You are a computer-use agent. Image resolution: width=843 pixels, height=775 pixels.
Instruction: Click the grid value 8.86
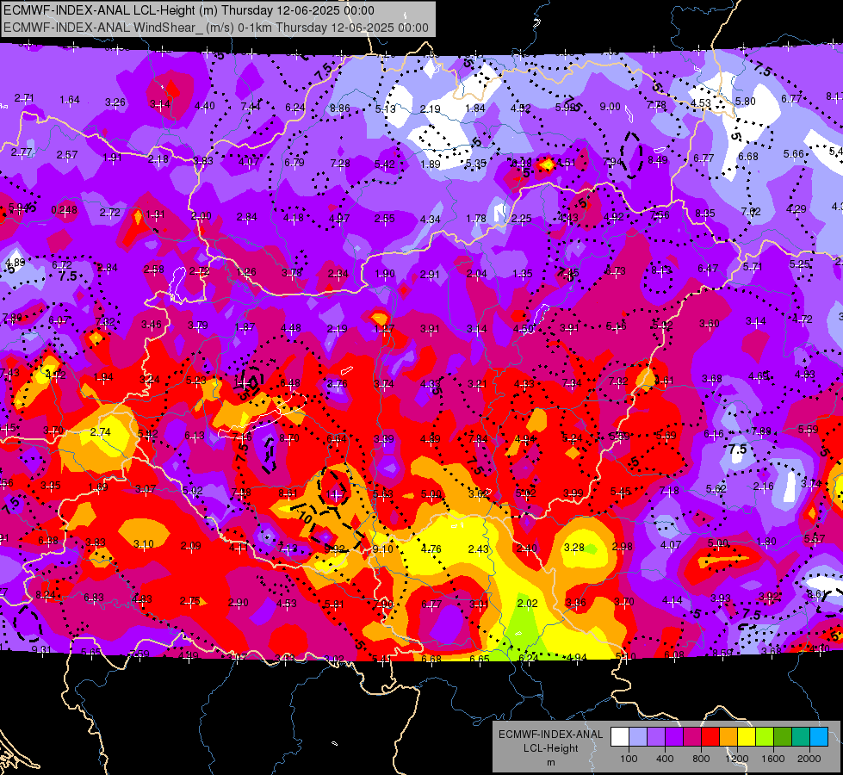[x=340, y=108]
